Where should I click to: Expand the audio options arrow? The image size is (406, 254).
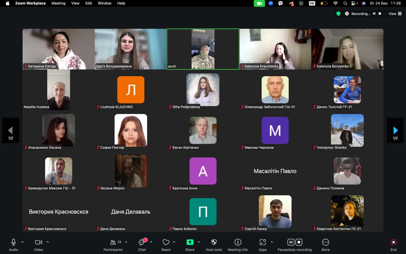click(x=23, y=242)
